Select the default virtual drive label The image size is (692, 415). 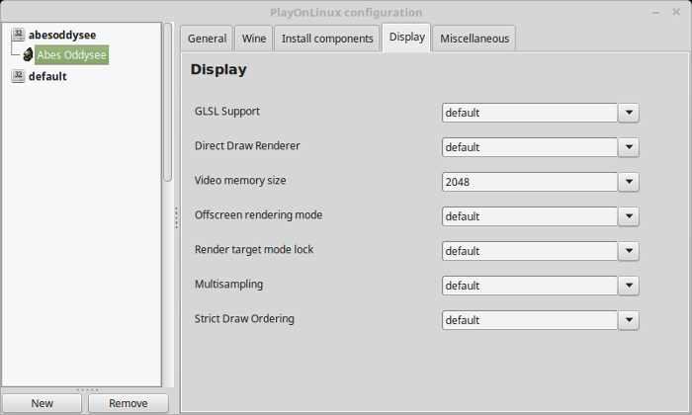click(x=47, y=76)
